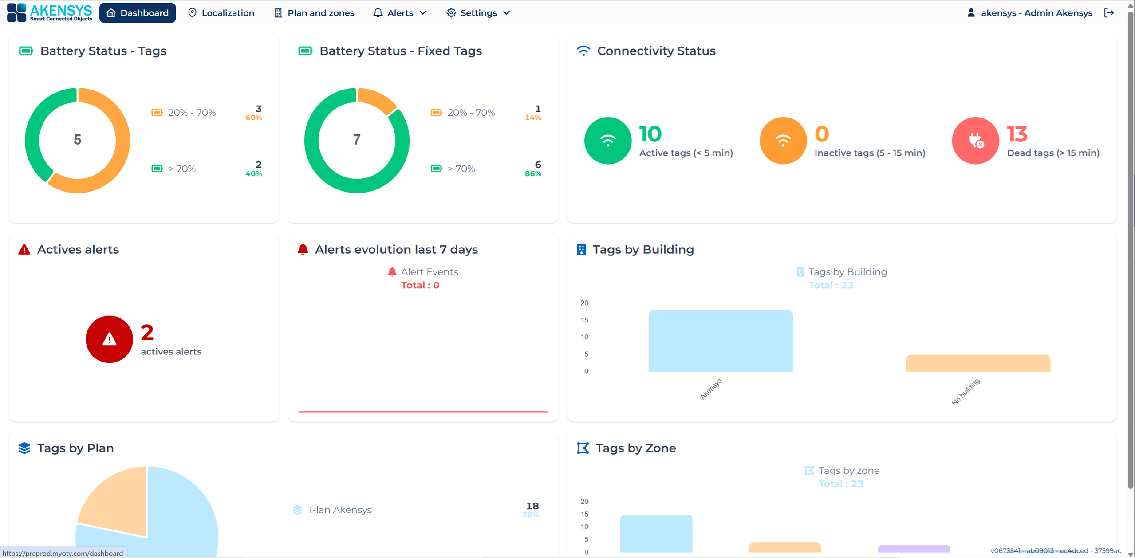This screenshot has width=1135, height=558.
Task: Click the Plan and zones building icon
Action: coord(278,13)
